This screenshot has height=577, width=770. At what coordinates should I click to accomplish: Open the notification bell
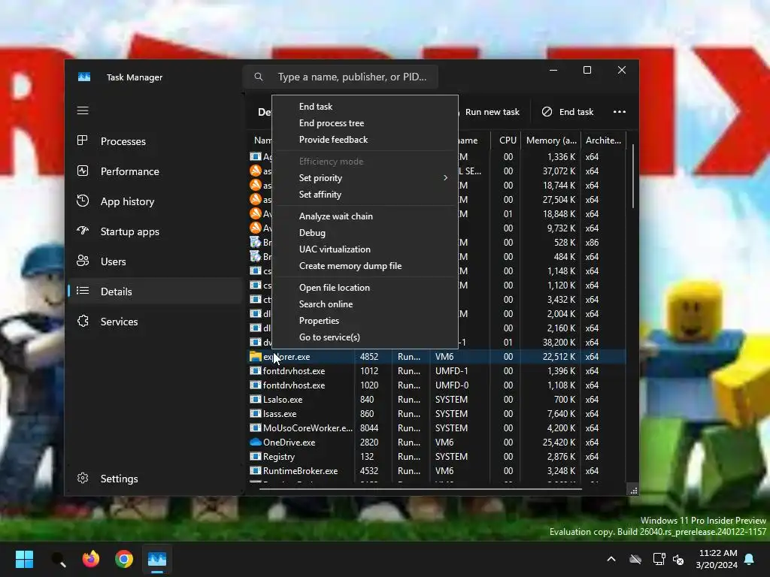750,559
